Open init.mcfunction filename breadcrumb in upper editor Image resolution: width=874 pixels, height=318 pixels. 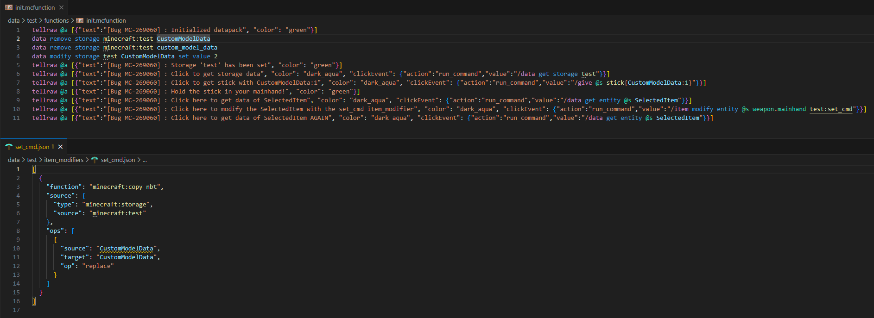click(x=106, y=20)
